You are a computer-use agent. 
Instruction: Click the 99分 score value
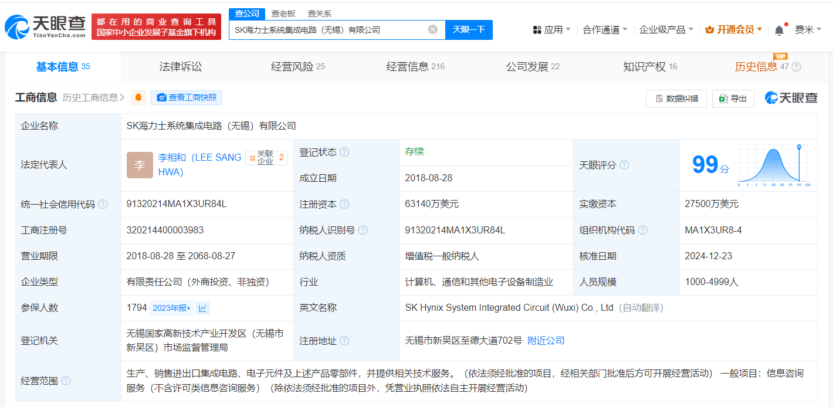pos(710,165)
